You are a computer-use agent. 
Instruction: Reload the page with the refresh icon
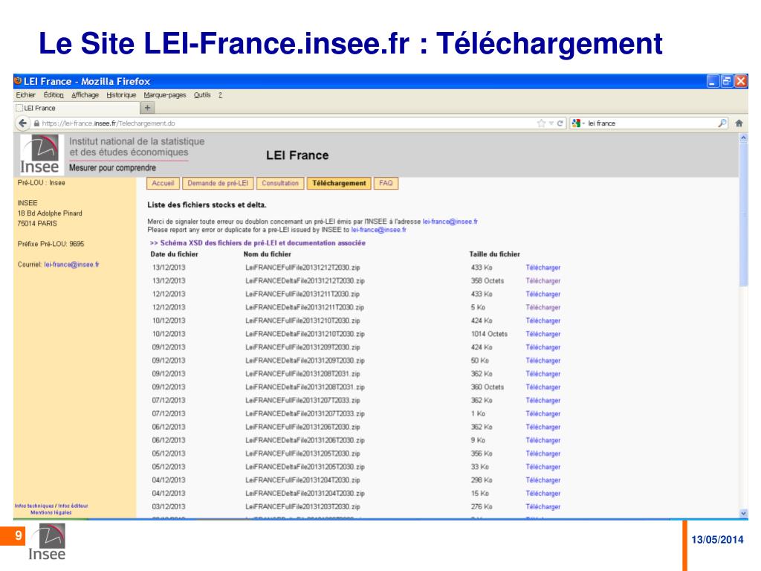coord(560,123)
